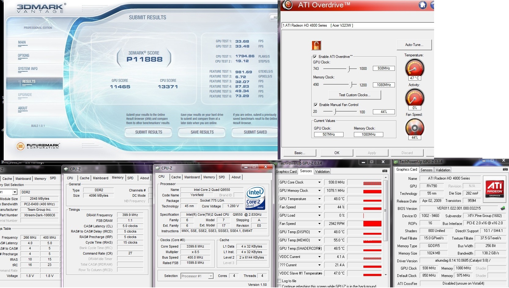Click the ATI Overdrive home icon
The width and height of the screenshot is (509, 288).
[423, 5]
